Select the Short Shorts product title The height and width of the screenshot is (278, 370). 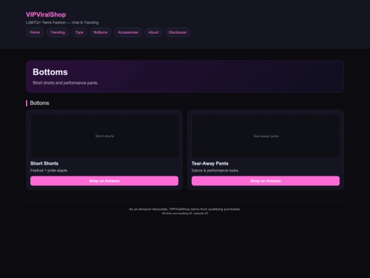[x=45, y=163]
